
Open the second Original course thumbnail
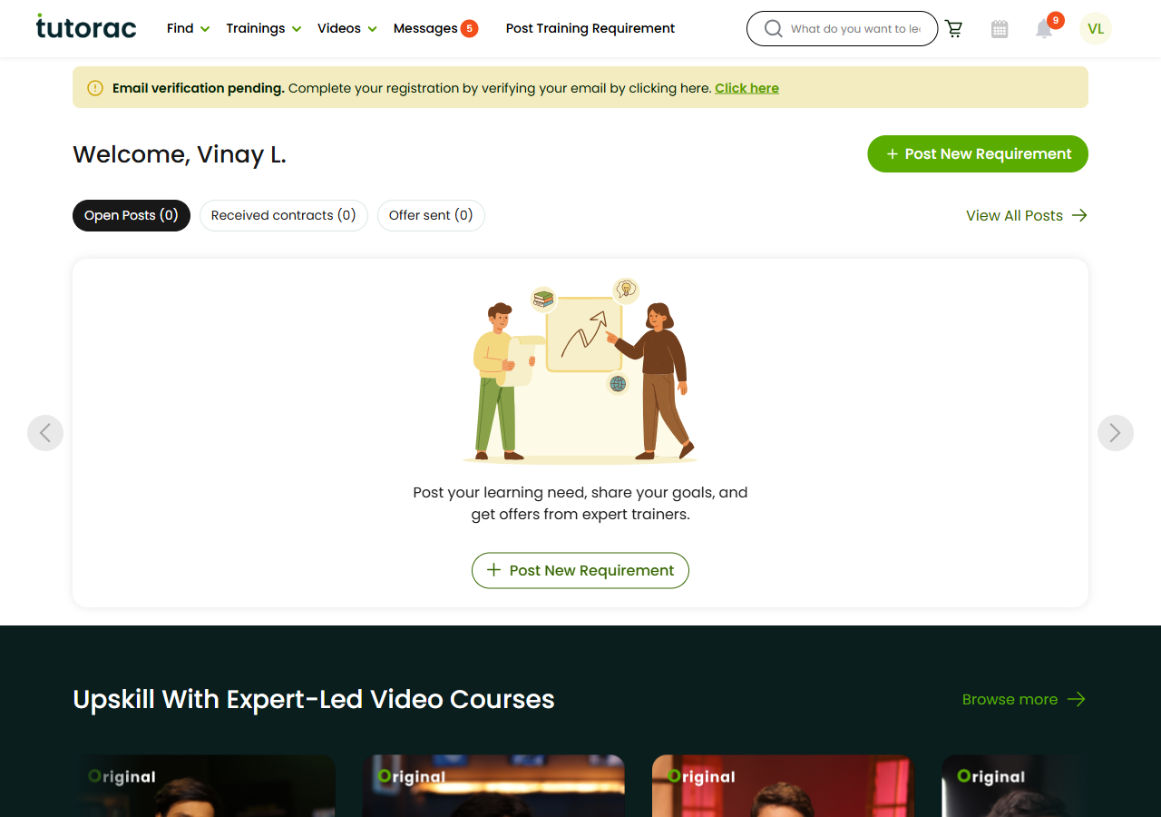(x=493, y=786)
